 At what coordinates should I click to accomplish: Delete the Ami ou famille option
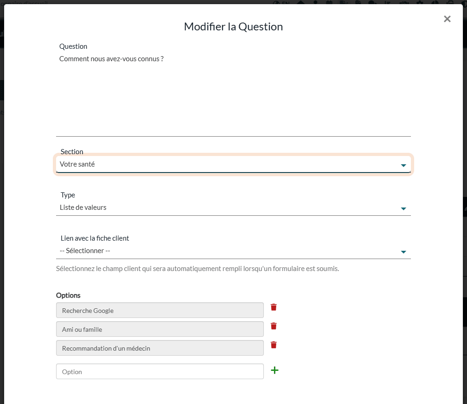pyautogui.click(x=273, y=326)
